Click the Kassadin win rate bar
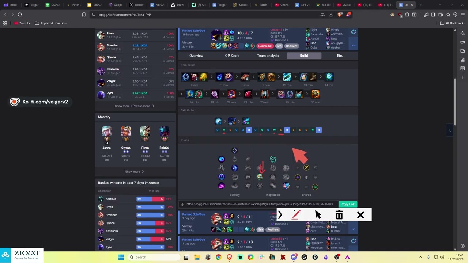The image size is (468, 263). (150, 231)
